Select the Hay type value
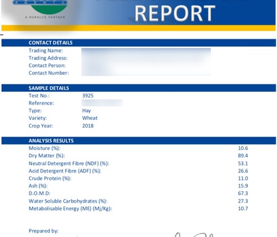277x237 pixels. click(x=86, y=111)
